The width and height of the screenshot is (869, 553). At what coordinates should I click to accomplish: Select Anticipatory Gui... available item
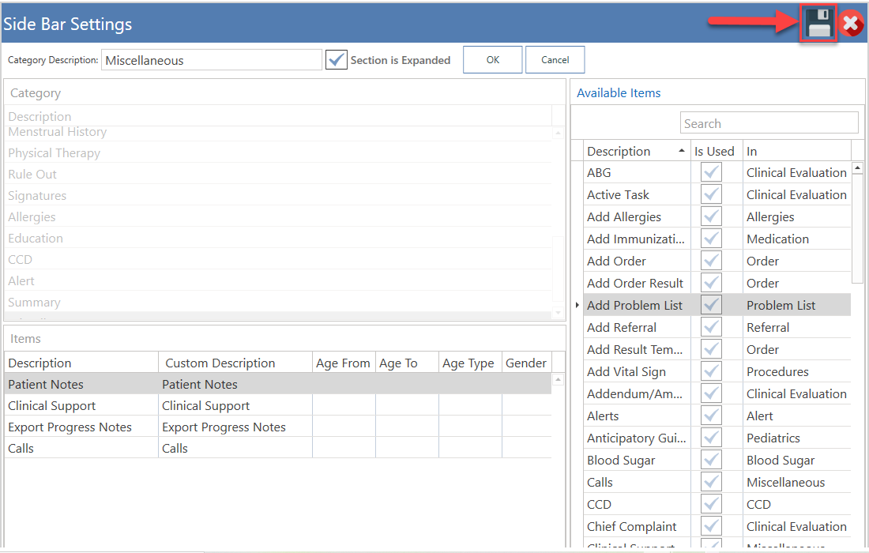pyautogui.click(x=636, y=438)
